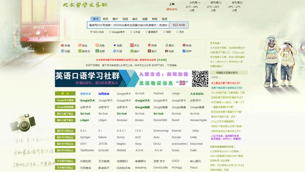Open the 天涯 Tianya icon link
Image resolution: width=305 pixels, height=172 pixels.
(x=118, y=51)
